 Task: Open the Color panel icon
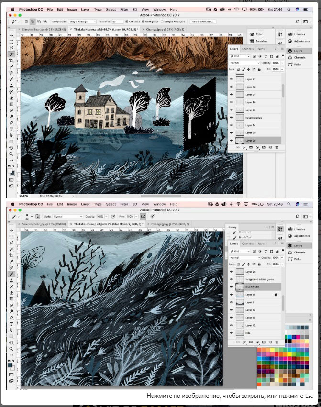click(252, 34)
